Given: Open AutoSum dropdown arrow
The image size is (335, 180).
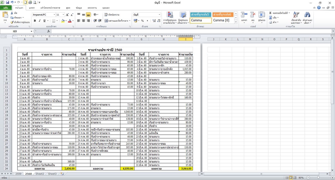Looking at the screenshot, I should [x=289, y=13].
